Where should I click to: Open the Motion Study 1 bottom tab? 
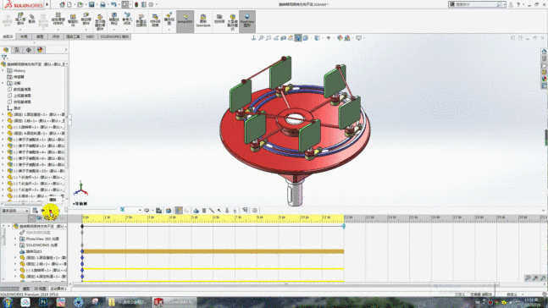[x=58, y=289]
